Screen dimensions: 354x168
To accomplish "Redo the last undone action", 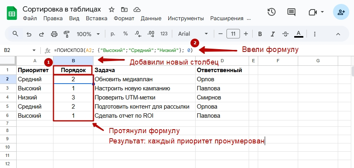I will [42, 34].
